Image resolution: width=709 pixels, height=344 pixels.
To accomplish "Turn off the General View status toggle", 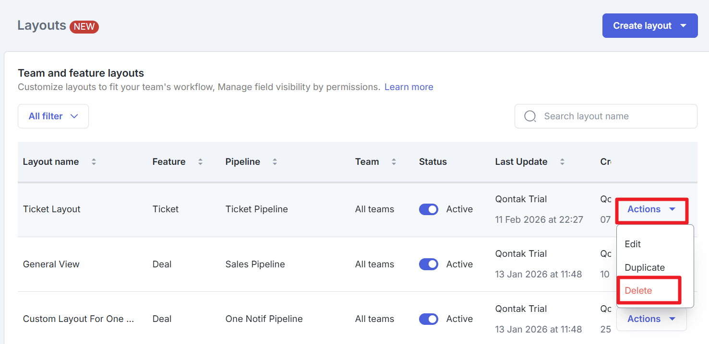I will (x=428, y=264).
